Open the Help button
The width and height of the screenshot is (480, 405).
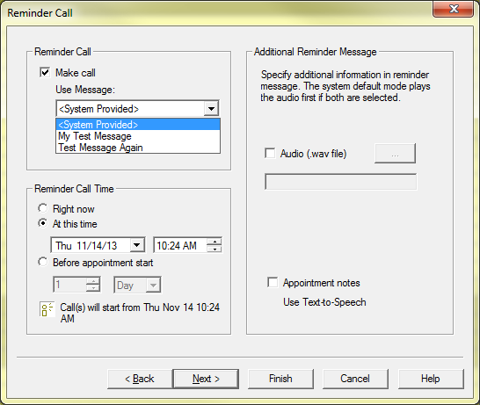pos(431,379)
